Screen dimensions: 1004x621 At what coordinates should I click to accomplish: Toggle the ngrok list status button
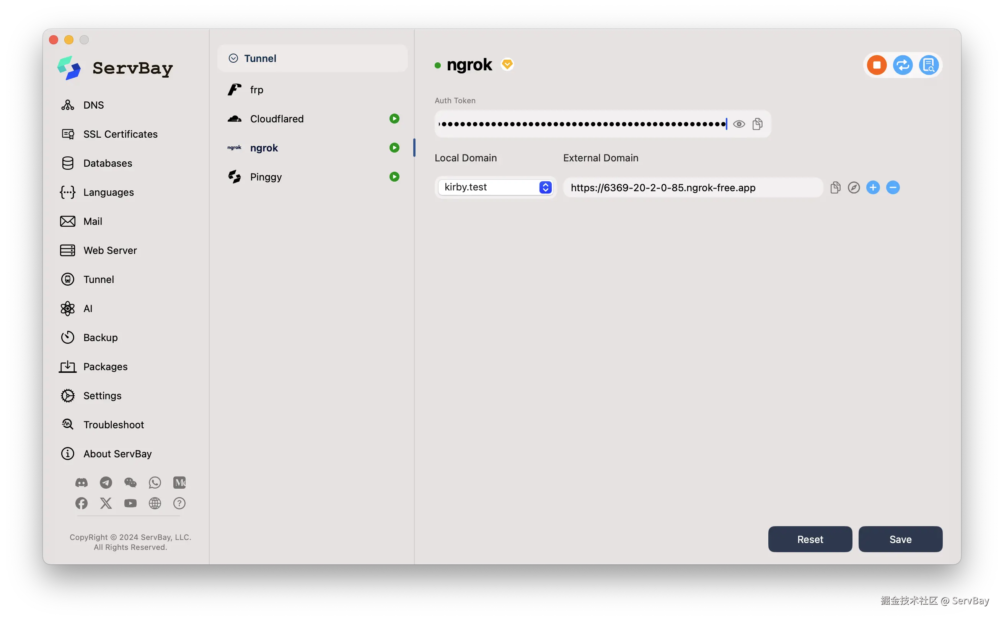pos(394,148)
